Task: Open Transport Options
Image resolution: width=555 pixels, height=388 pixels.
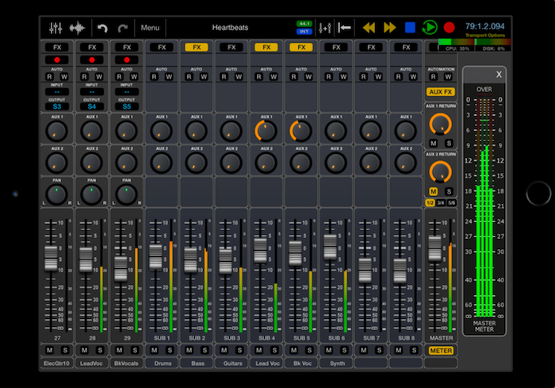Action: (x=485, y=35)
